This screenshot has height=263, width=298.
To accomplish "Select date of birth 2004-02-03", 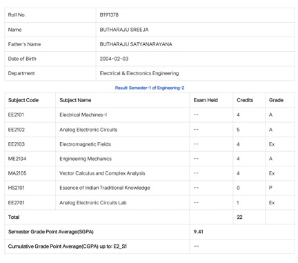I will 114,59.
